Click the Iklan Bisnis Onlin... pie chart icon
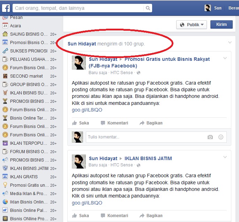This screenshot has height=222, width=239. [x=5, y=202]
